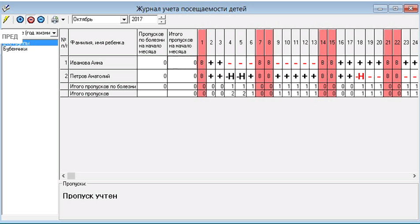420x224 pixels.
Task: Click the blue minus circle icon
Action: coord(41,19)
